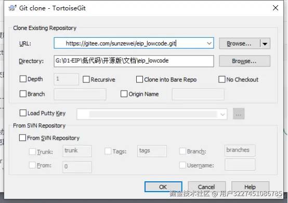Click the Username text field

(240, 164)
